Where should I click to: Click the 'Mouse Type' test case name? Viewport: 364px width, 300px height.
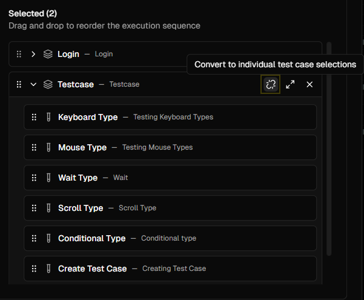[x=82, y=147]
